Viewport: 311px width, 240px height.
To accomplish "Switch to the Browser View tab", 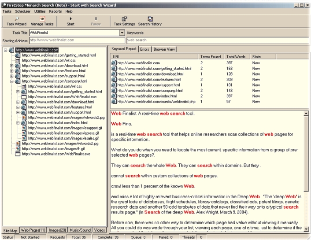I will (x=164, y=49).
